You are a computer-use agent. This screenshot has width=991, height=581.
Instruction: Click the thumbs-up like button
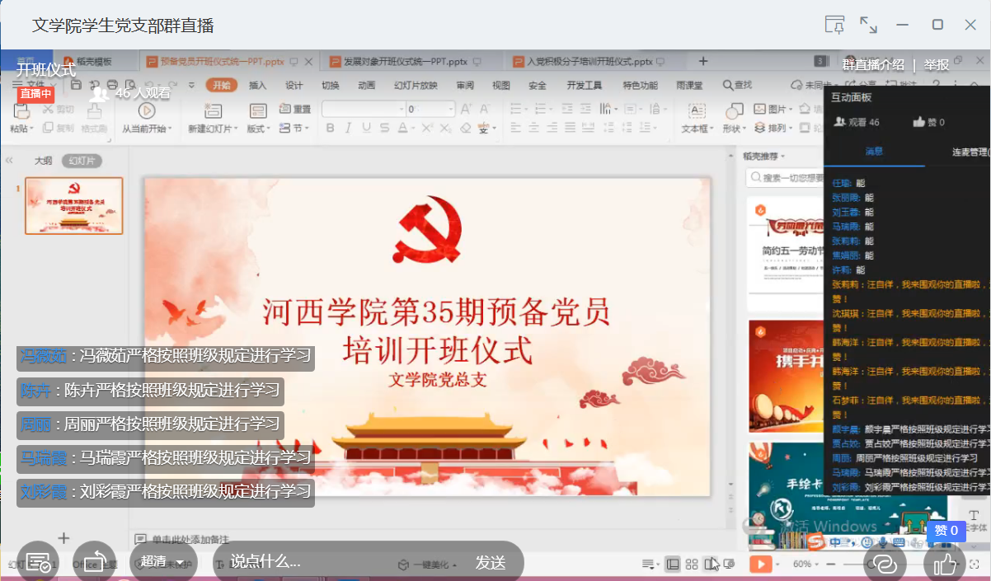[x=945, y=563]
